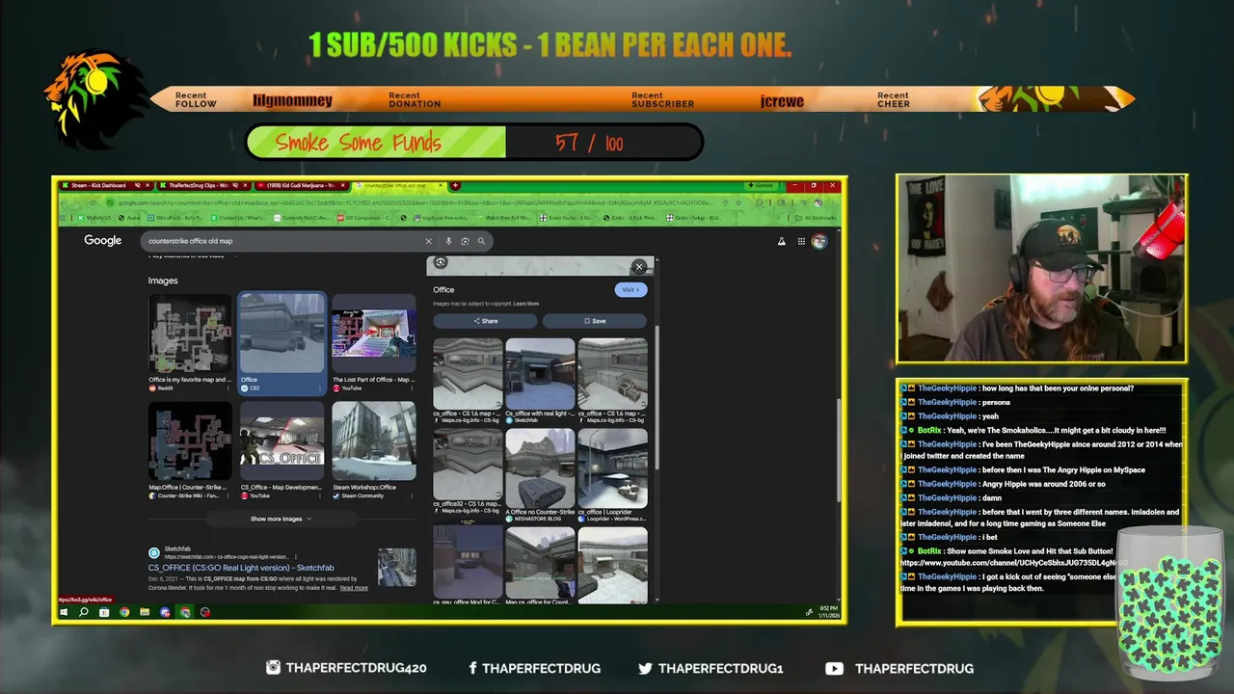Open the Google apps grid
This screenshot has height=694, width=1234.
point(800,241)
